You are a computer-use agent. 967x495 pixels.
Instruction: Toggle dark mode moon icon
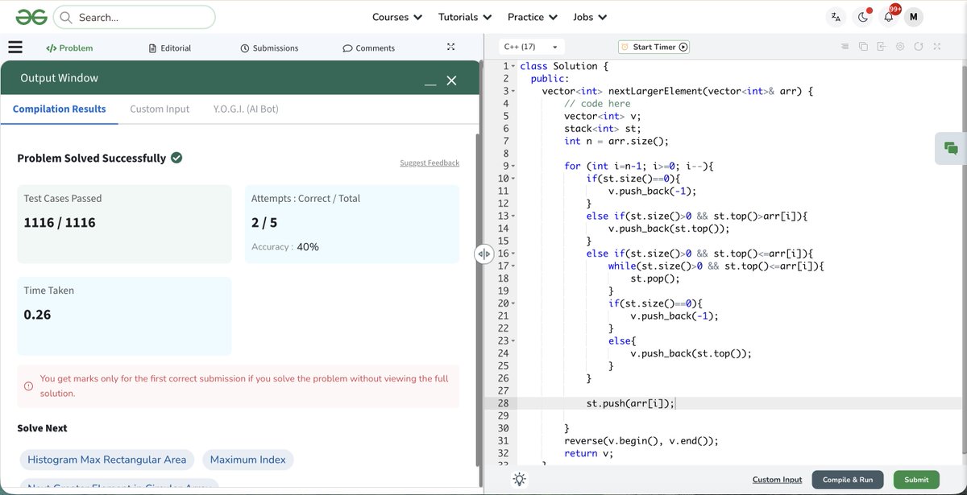863,17
